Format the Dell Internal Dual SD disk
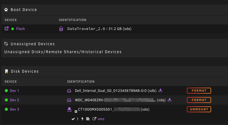Viewport: 228px width, 125px height. (x=199, y=90)
